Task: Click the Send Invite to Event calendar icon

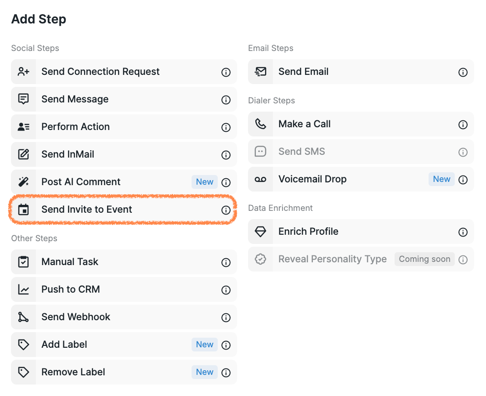Action: tap(23, 209)
